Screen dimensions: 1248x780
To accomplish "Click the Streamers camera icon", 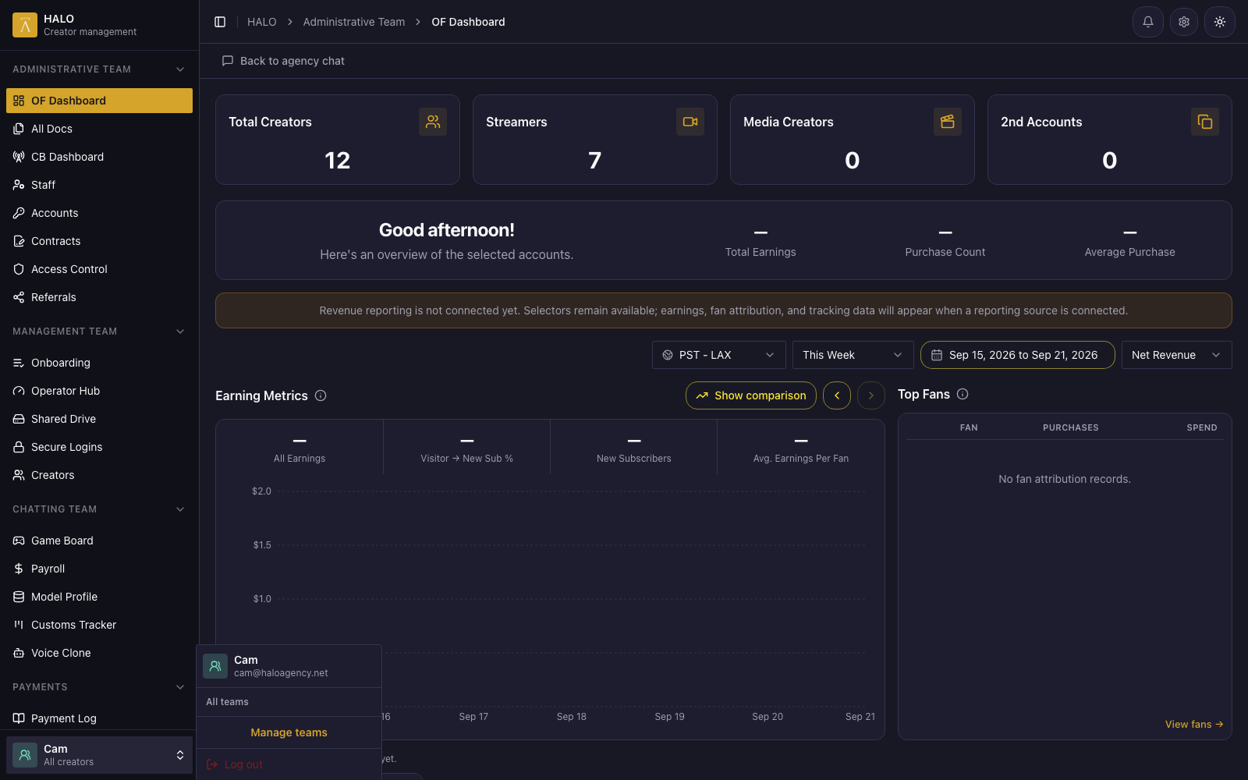I will pos(690,122).
